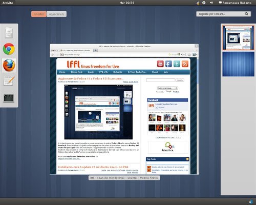Click the facebook widget header
The height and width of the screenshot is (205, 256).
(167, 100)
